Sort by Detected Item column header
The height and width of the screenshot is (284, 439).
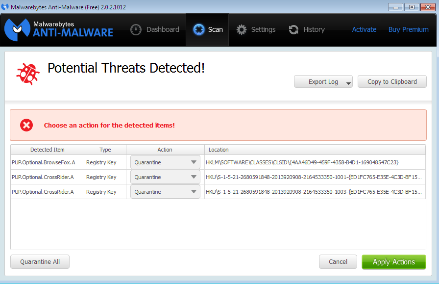(x=48, y=150)
